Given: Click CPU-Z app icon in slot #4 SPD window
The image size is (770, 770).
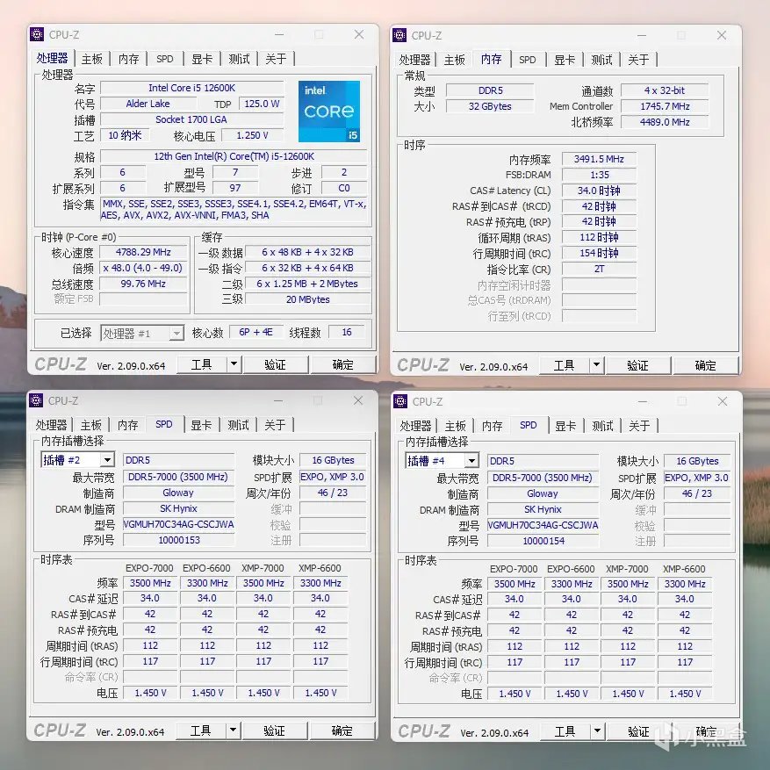Looking at the screenshot, I should (x=400, y=401).
